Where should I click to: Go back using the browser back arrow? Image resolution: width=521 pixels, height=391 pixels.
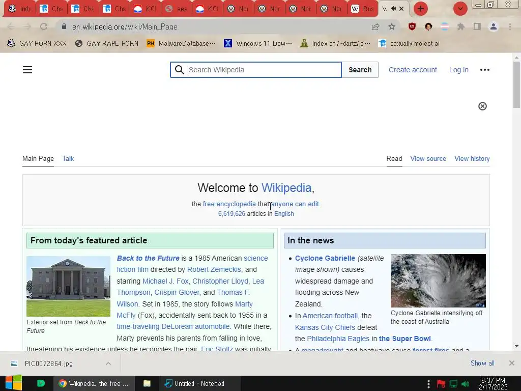coord(11,26)
